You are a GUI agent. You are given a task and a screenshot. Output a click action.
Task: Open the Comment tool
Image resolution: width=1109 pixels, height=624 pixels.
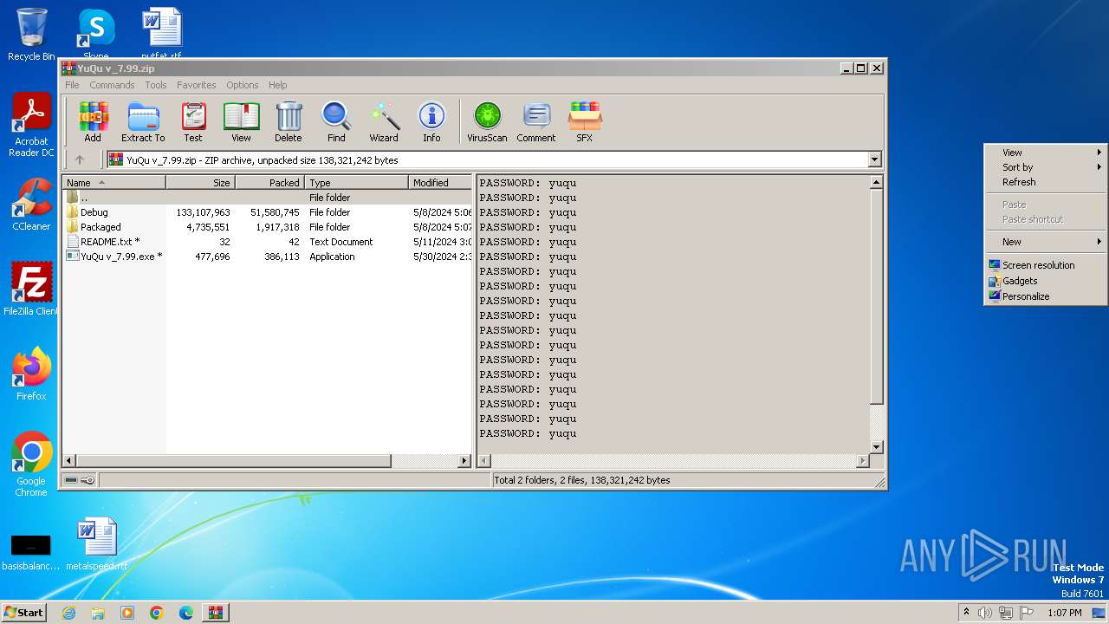(536, 121)
